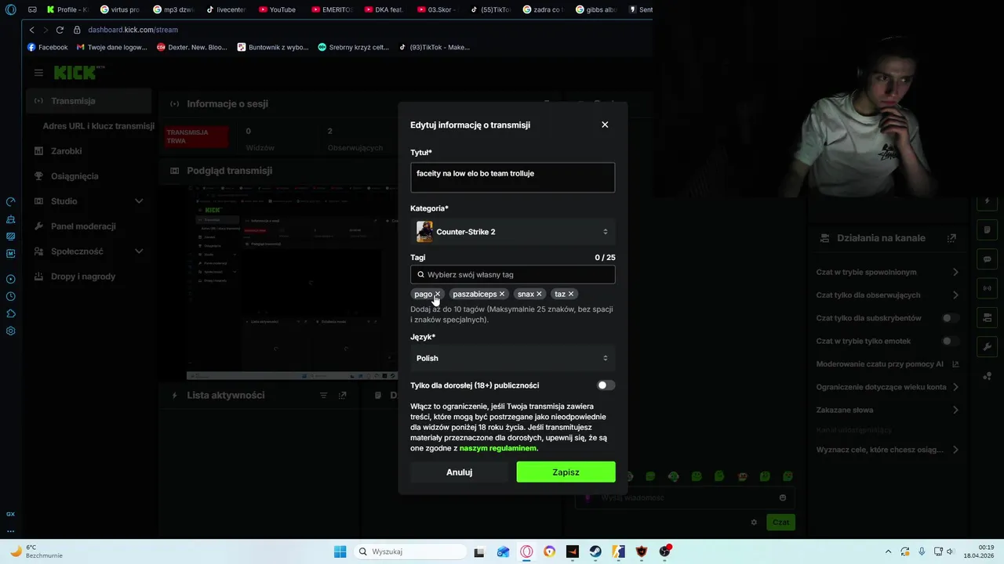
Task: Switch to the gibbs album Google tab
Action: (596, 9)
